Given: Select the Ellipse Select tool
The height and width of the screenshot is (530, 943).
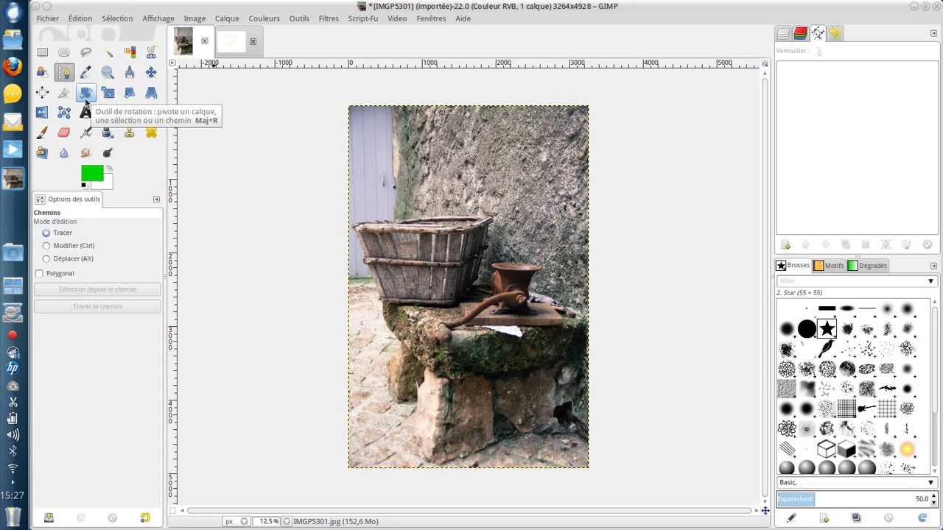Looking at the screenshot, I should tap(64, 52).
